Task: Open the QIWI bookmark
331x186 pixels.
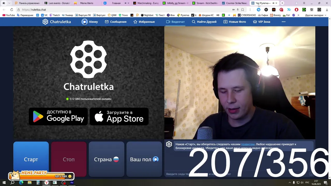Action: pos(112,15)
